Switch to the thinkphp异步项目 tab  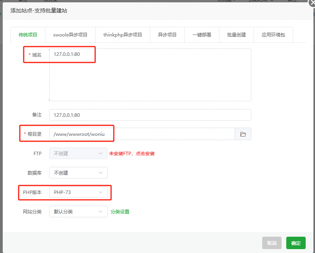122,35
